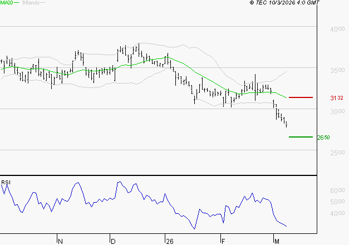Click the gray BBands legend line sample
Screen dimensions: 349x245
pyautogui.click(x=43, y=3)
